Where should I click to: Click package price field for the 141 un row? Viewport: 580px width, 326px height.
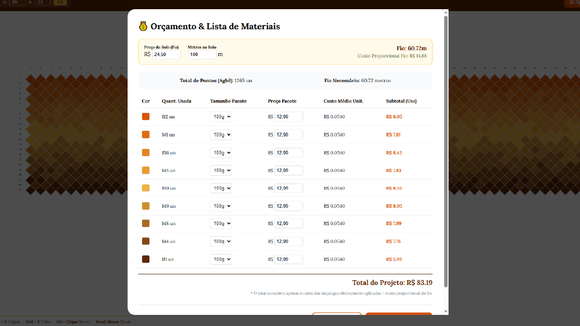click(289, 135)
